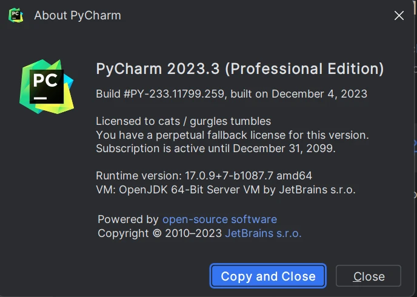The height and width of the screenshot is (297, 417).
Task: Click the VM: OpenJDK 64-Bit Server line
Action: coord(225,190)
